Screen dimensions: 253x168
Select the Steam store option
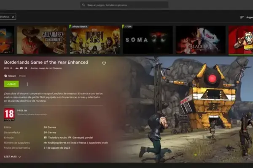(x=10, y=76)
